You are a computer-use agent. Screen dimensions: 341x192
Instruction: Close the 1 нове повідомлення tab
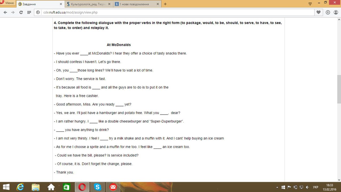point(157,4)
